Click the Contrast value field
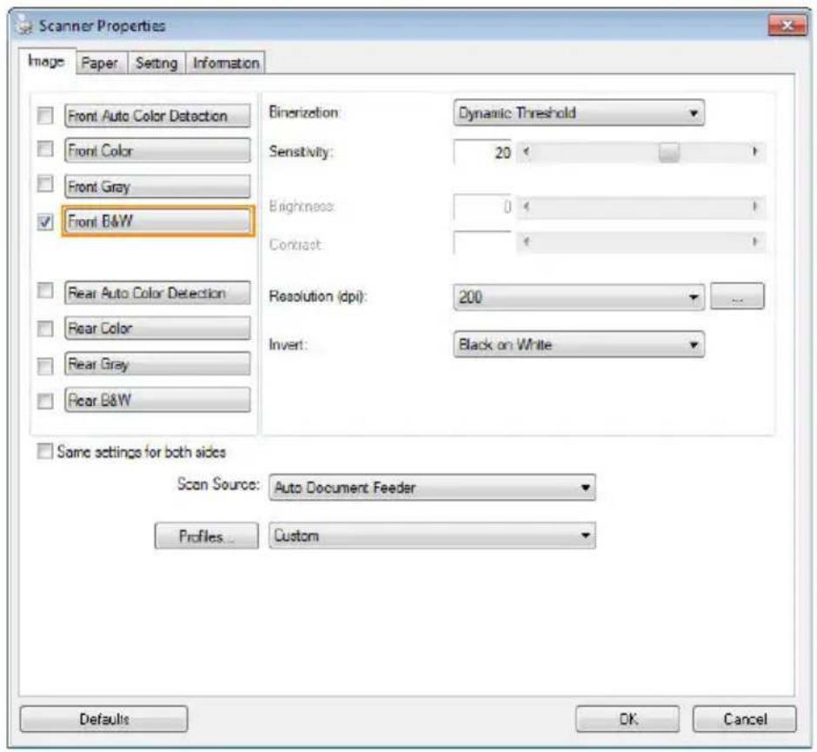The image size is (817, 752). coord(482,243)
